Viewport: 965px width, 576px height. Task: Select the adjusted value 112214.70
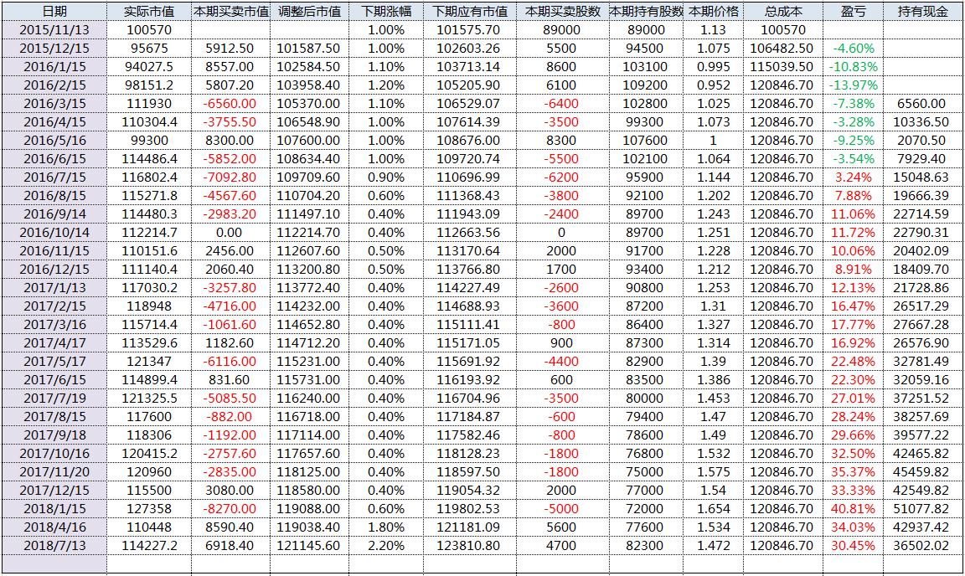coord(309,233)
